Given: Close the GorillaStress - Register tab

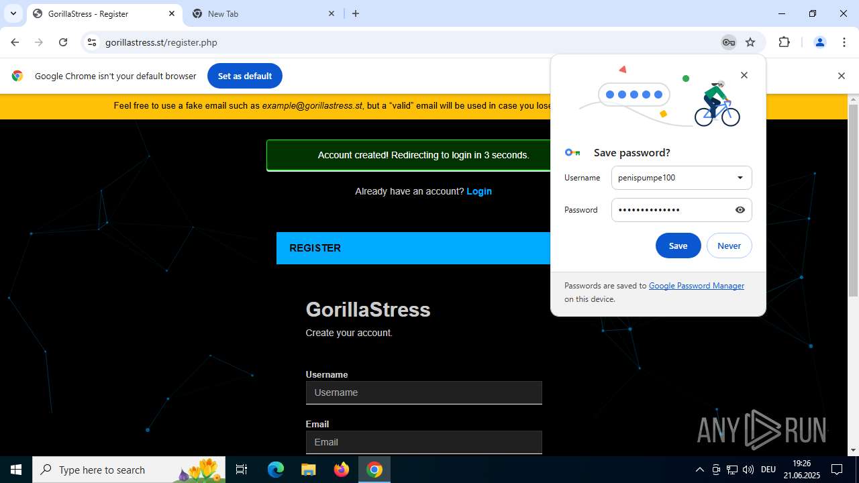Looking at the screenshot, I should [x=172, y=13].
